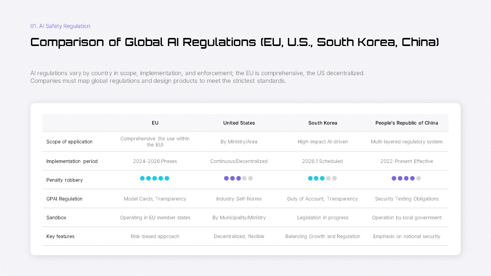Screen dimensions: 491x276
Task: Select the 'Scope of application' row label
Action: (69, 141)
